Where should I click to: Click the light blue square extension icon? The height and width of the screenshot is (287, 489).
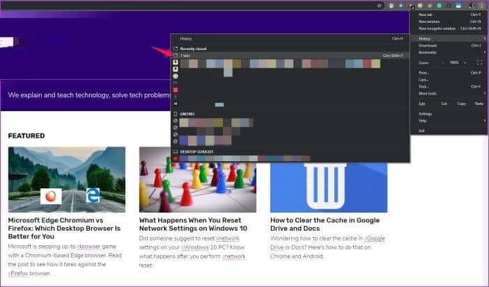pyautogui.click(x=458, y=6)
